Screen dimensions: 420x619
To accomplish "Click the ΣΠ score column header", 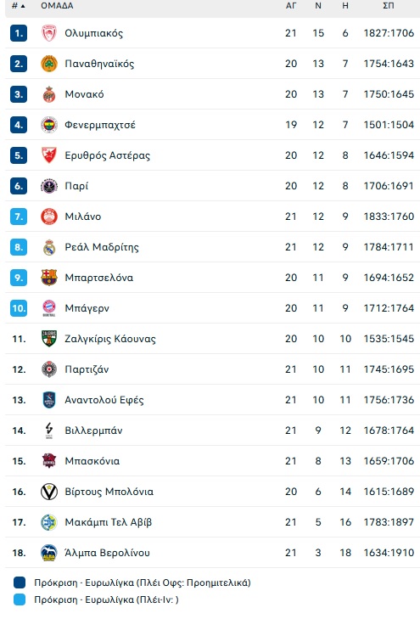I will click(x=389, y=6).
